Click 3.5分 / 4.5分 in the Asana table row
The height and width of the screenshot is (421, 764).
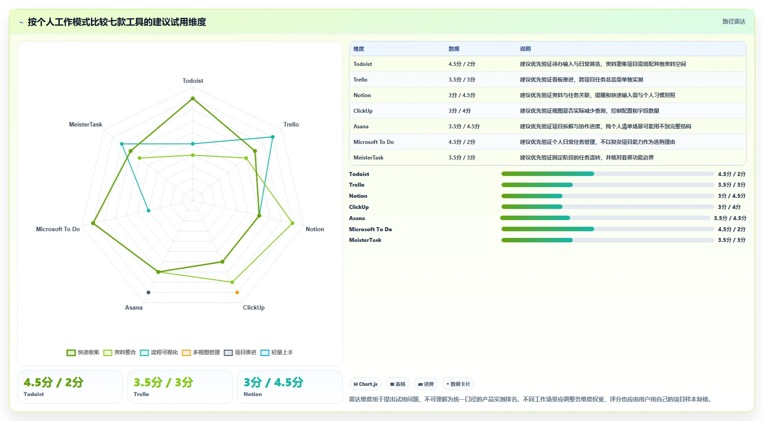[464, 127]
